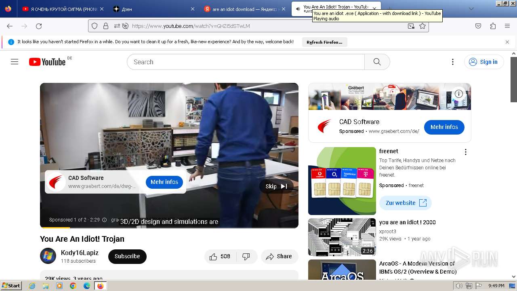Open Kody16Lapiz channel name link
Viewport: 517px width, 291px height.
click(80, 253)
